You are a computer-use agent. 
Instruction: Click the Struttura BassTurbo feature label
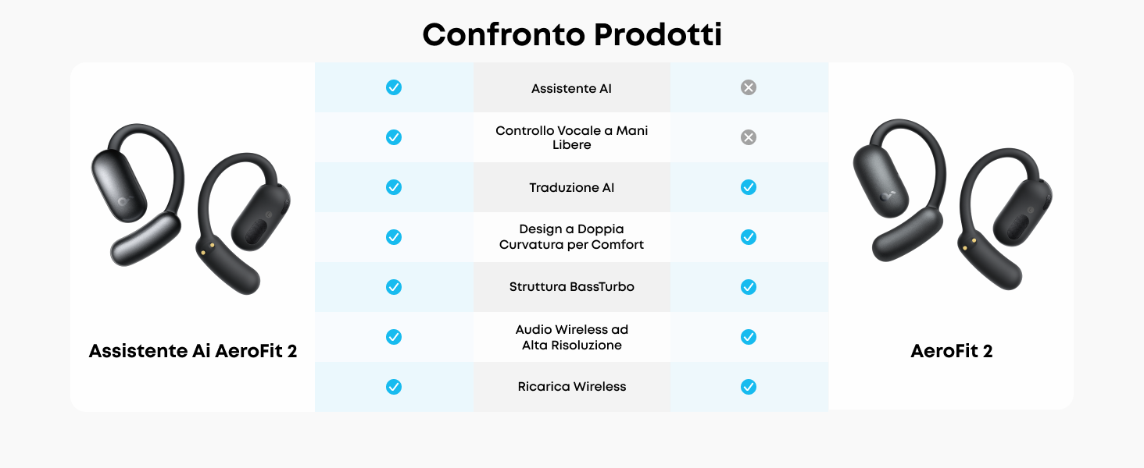tap(572, 287)
